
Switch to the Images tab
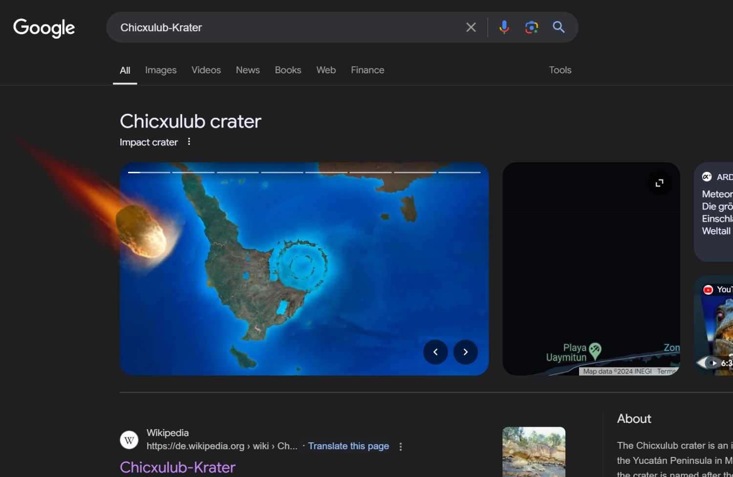pos(161,70)
